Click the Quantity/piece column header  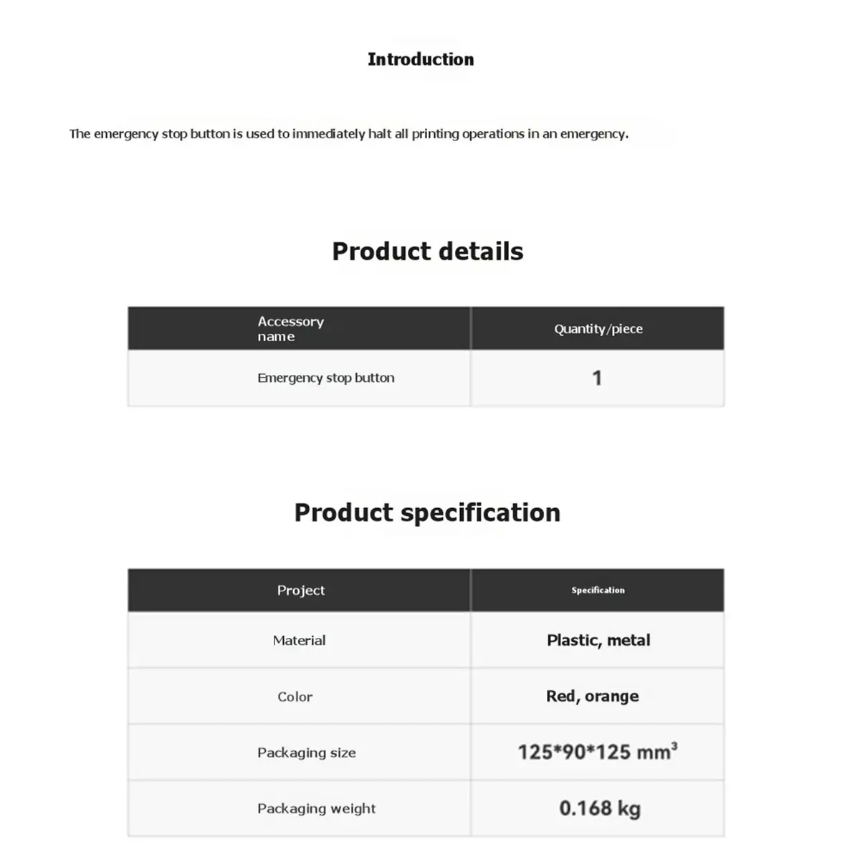pos(598,329)
